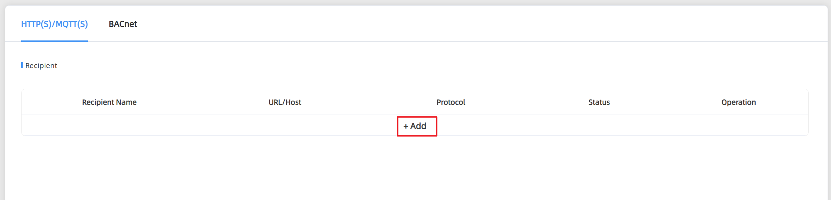The height and width of the screenshot is (200, 831).
Task: Click the Operation column header
Action: point(739,102)
